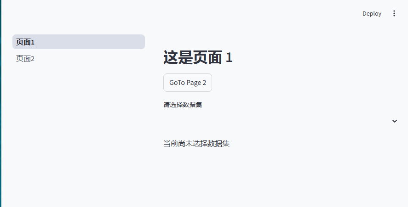Show app options via the vertical ellipsis
This screenshot has height=207, width=408.
coord(394,13)
